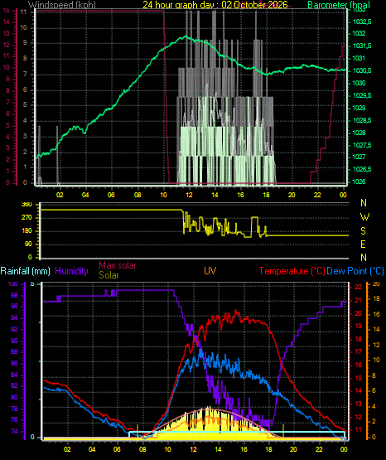Screen dimensions: 386x460
Task: Click hour "22" under the temperature graph
Action: pos(319,449)
